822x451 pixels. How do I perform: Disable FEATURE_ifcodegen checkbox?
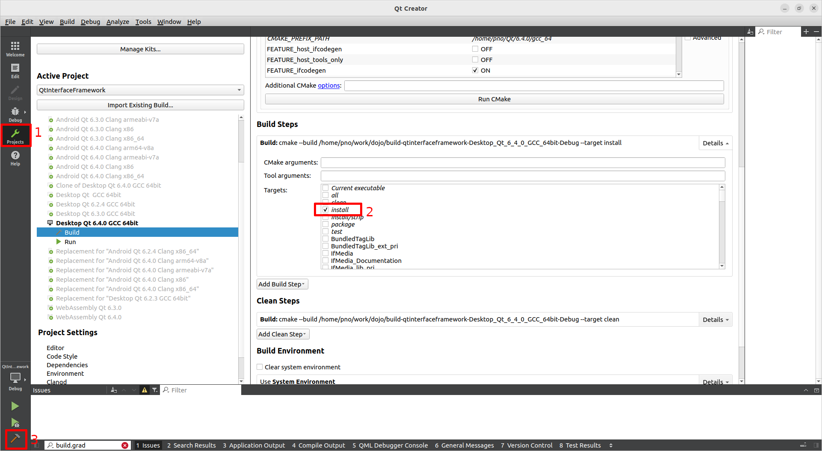point(475,70)
